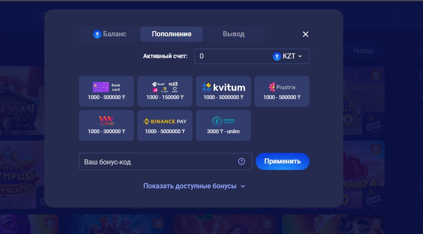The image size is (423, 234).
Task: Click the Назад button in the background
Action: 363,50
